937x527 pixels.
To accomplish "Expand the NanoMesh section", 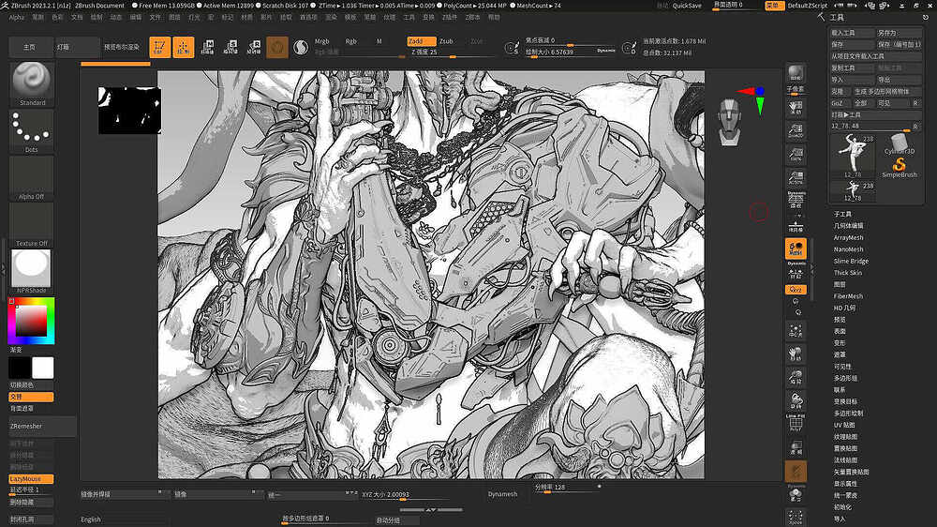I will [848, 249].
